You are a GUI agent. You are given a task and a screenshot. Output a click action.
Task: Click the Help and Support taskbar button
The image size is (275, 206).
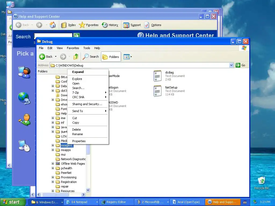pos(223,202)
